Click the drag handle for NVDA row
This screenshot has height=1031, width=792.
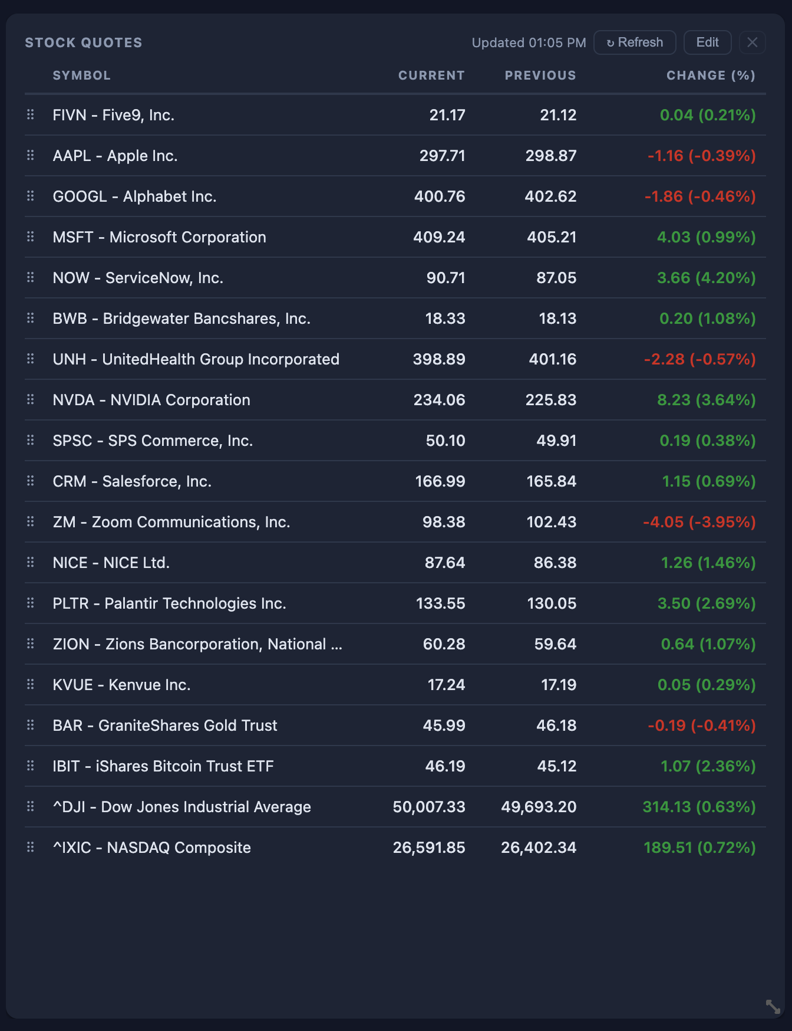click(31, 400)
